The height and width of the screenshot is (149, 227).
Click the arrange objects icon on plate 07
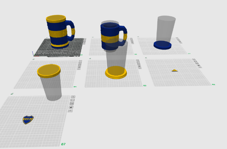pos(72,104)
